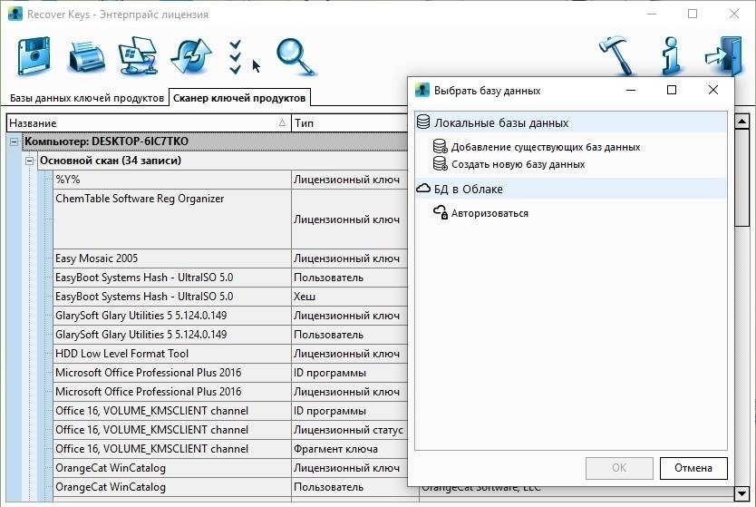Screen dimensions: 756x507
Task: Minimize the Выбрать базу данных dialog
Action: (631, 90)
